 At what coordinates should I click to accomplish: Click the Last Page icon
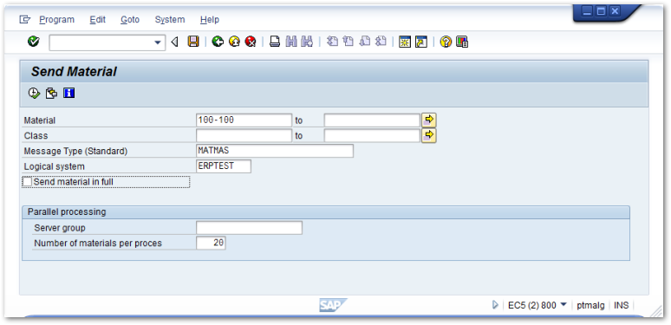pos(381,42)
